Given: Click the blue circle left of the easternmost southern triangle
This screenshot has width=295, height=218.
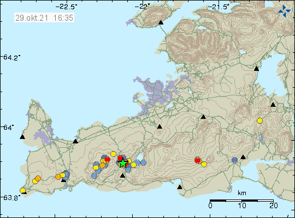Looking at the screenshot, I should [x=234, y=160].
